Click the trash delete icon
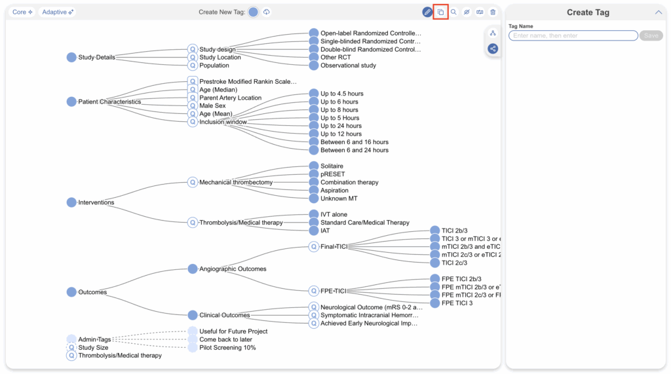The image size is (671, 374). 493,12
